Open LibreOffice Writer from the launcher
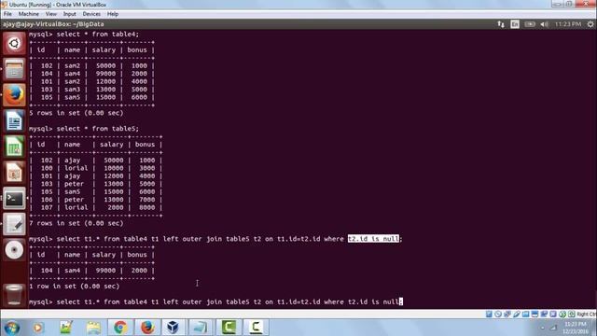This screenshot has width=597, height=336. pyautogui.click(x=14, y=121)
